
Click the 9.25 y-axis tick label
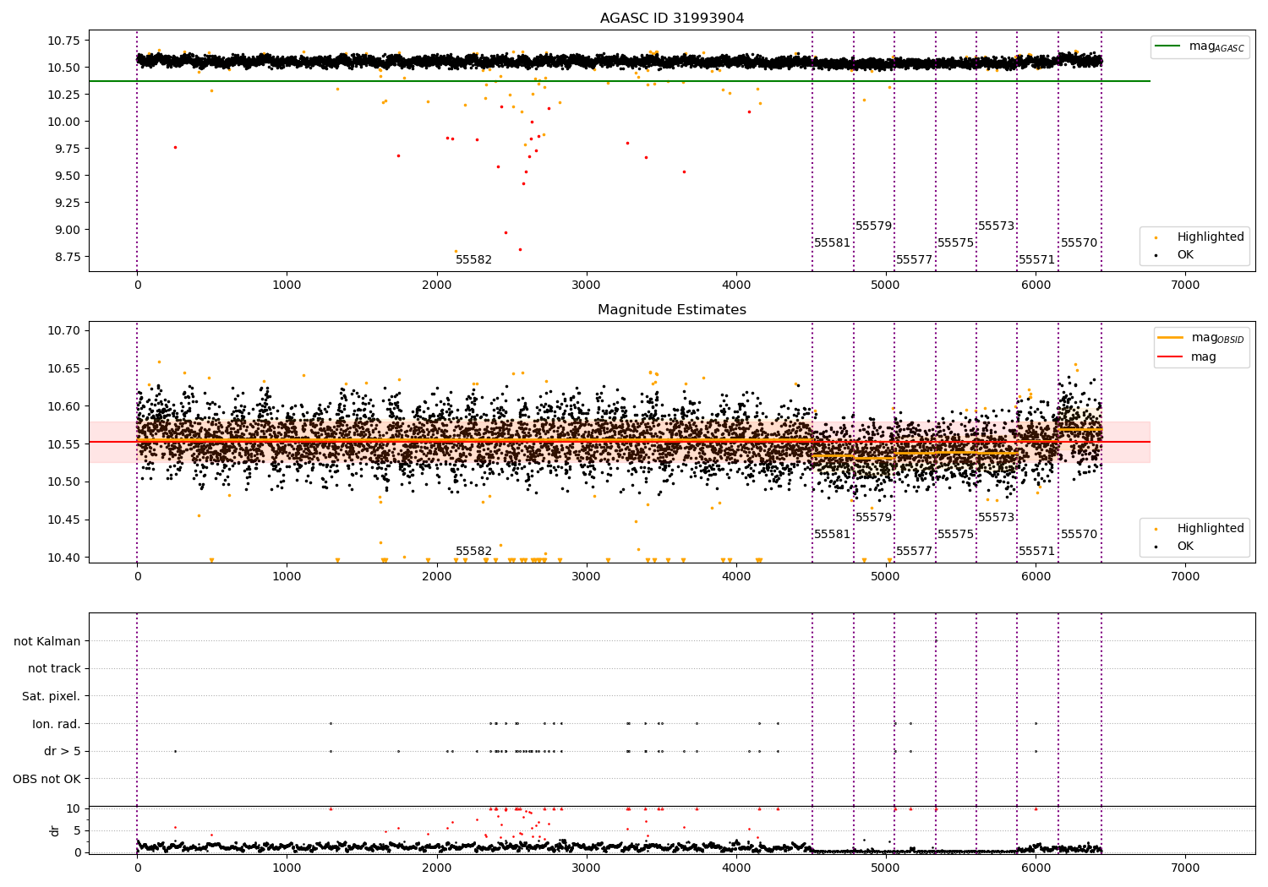click(67, 203)
